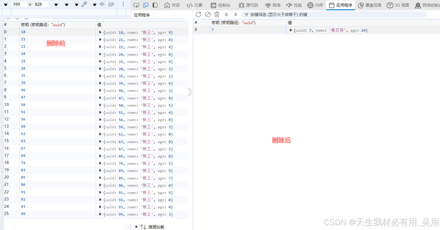Open the 3D 视图 panel
This screenshot has height=230, width=440.
click(x=397, y=5)
